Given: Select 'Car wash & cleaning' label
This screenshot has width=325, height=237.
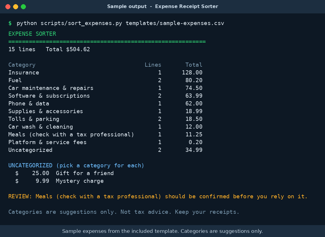Looking at the screenshot, I should (40, 127).
